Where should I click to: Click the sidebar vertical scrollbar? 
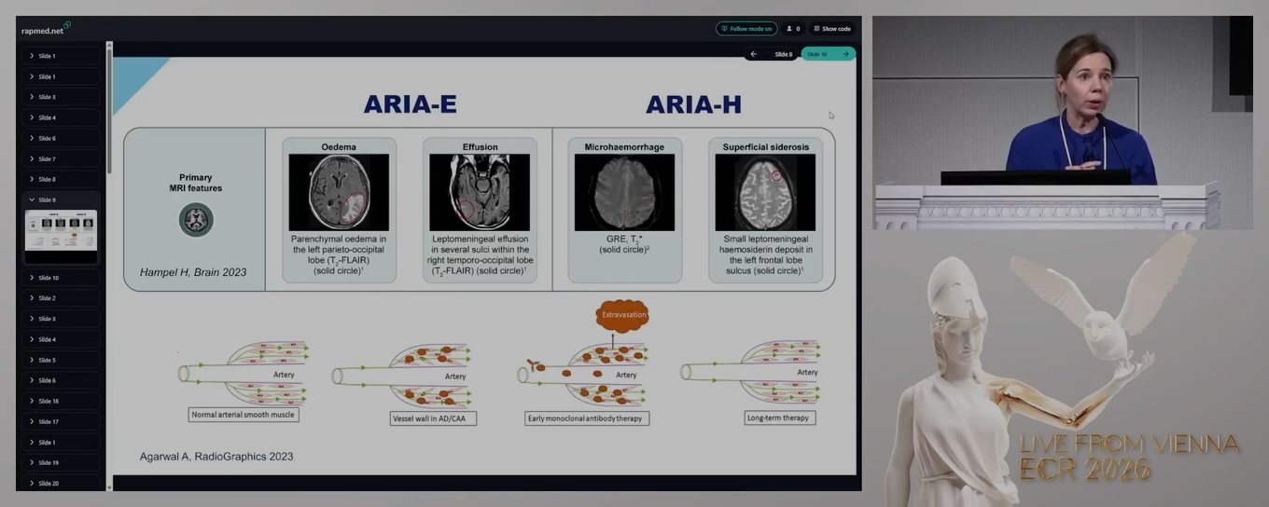[109, 112]
